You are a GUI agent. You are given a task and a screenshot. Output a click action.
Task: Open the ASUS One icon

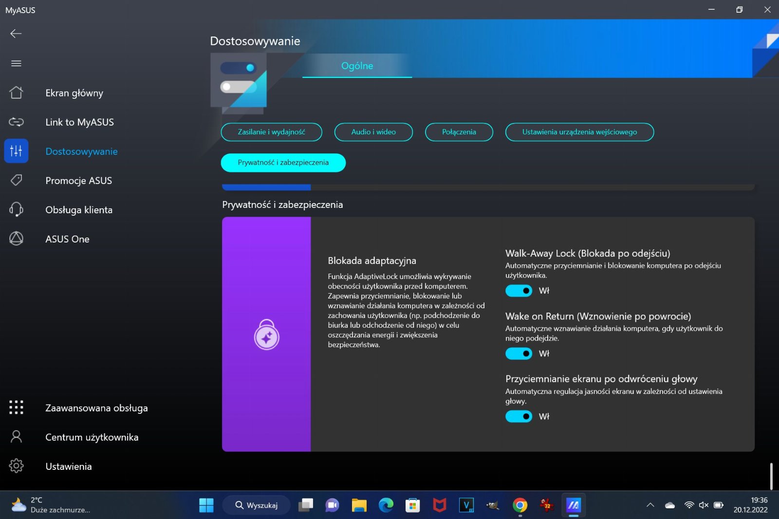(16, 239)
